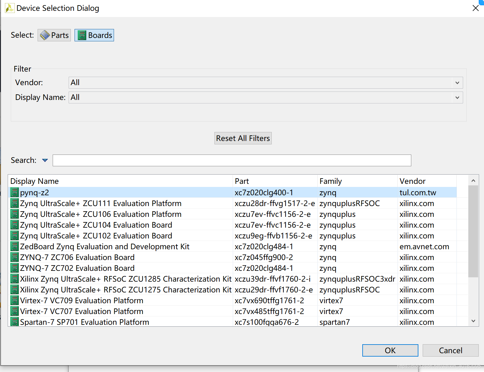Click the Spartan-7 SP701 board icon
Viewport: 484px width, 372px height.
(x=14, y=322)
